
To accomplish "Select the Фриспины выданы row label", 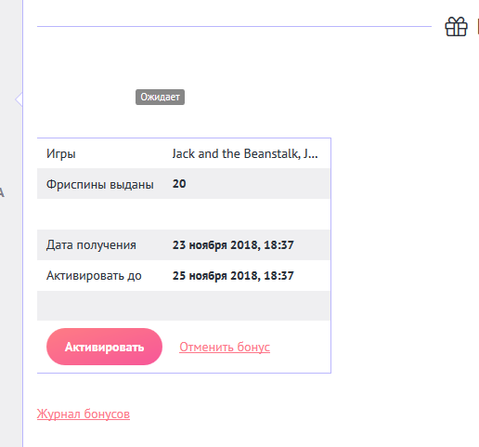I will click(x=100, y=184).
